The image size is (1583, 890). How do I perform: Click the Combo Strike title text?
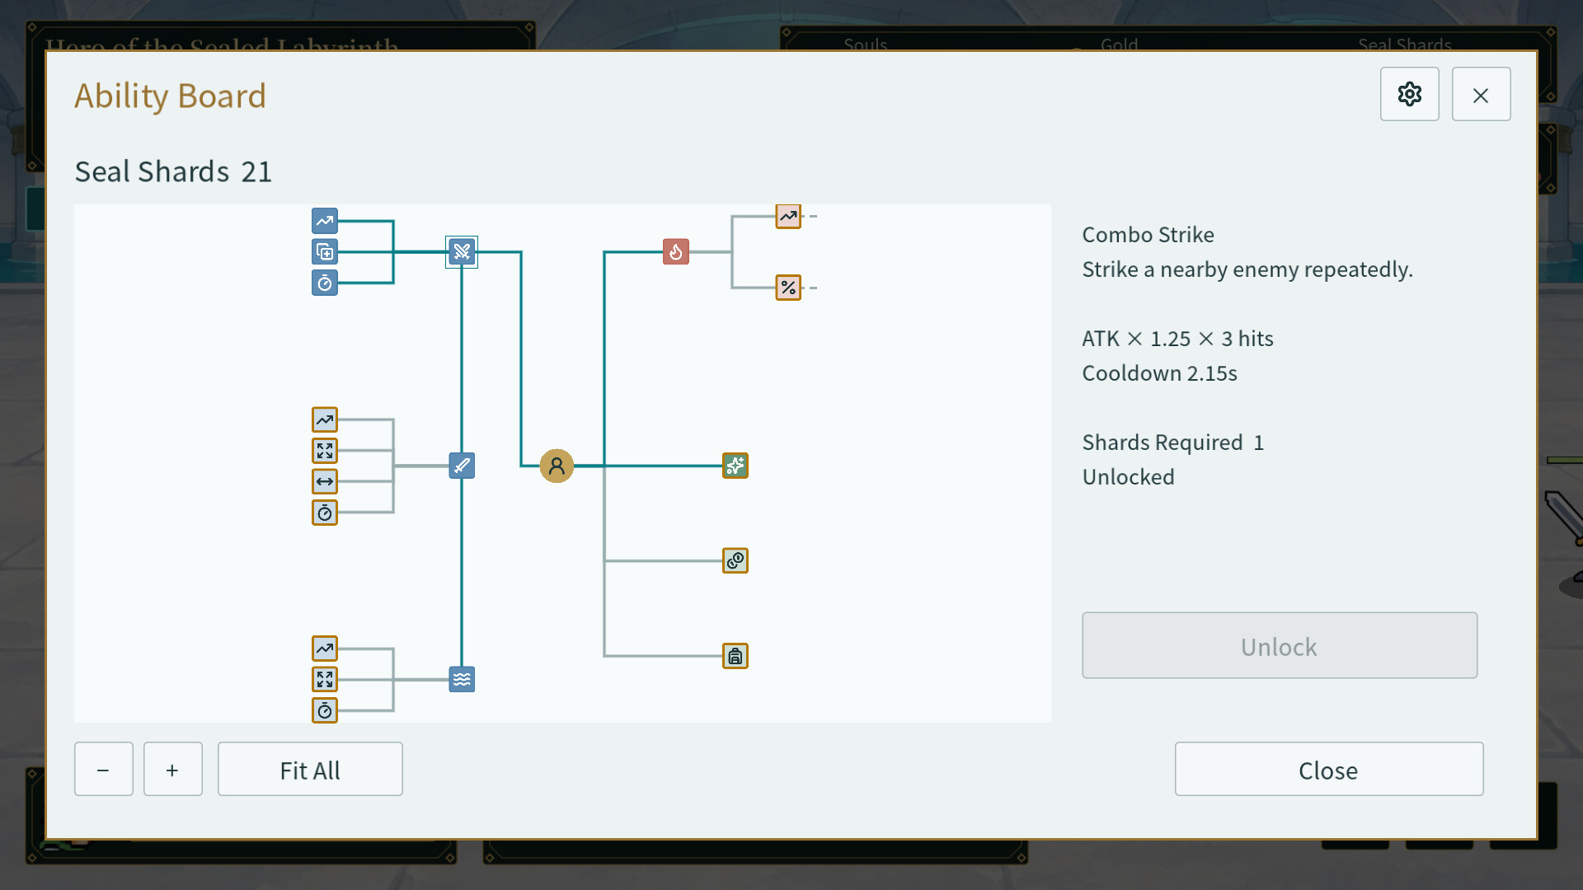coord(1148,235)
